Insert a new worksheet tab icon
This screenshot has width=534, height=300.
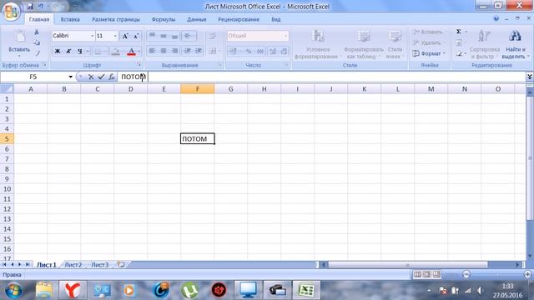click(x=121, y=264)
